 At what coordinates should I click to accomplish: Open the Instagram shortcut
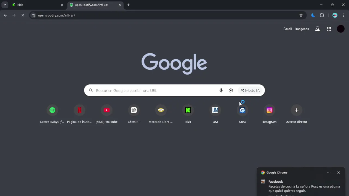(269, 114)
